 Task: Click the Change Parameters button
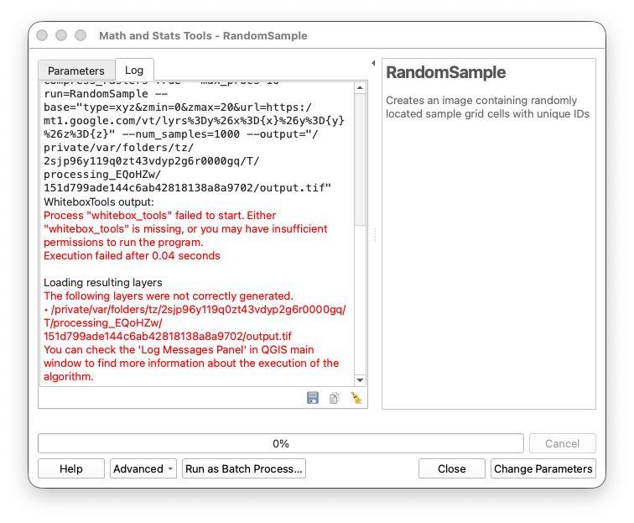click(543, 468)
